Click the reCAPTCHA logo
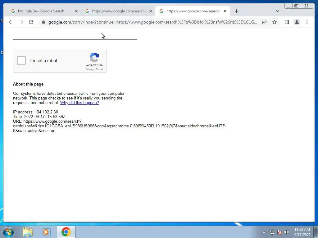This screenshot has width=318, height=238. pos(94,57)
